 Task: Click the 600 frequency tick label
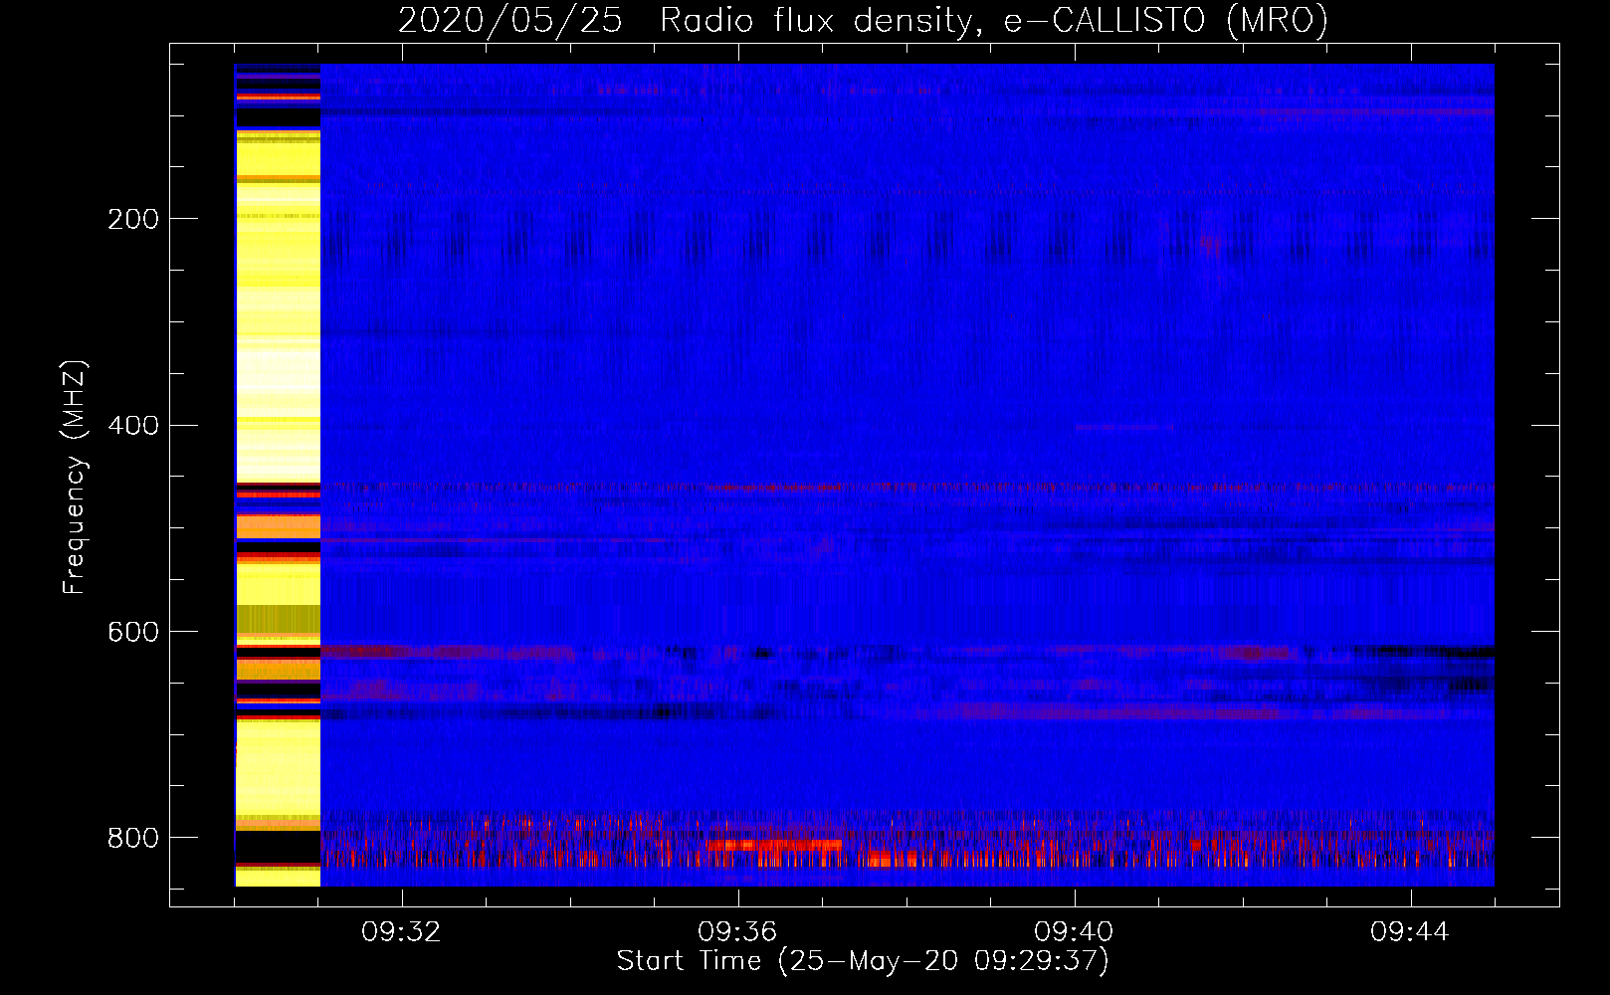click(133, 633)
